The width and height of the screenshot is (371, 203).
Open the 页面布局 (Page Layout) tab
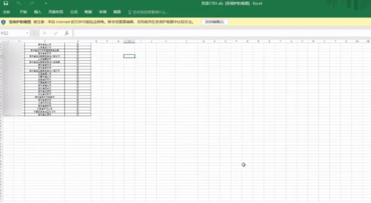click(x=55, y=12)
